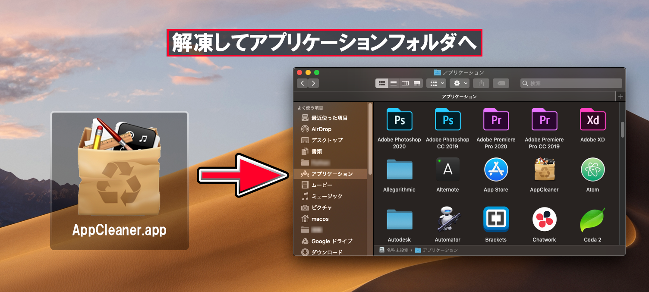
Task: Open デスクトップ in sidebar
Action: [330, 140]
